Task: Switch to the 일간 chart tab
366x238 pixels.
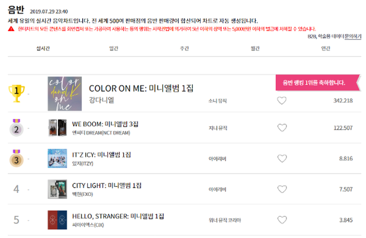Action: pos(114,48)
